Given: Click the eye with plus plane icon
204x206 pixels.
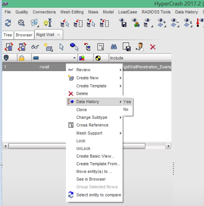Looking at the screenshot, I should 161,23.
